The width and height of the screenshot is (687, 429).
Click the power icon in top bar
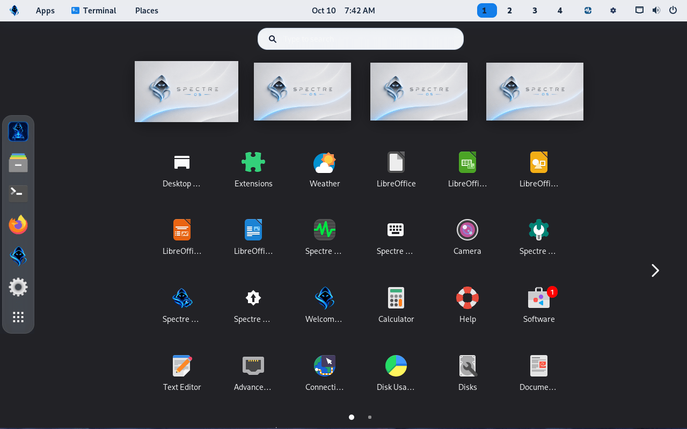pos(673,10)
